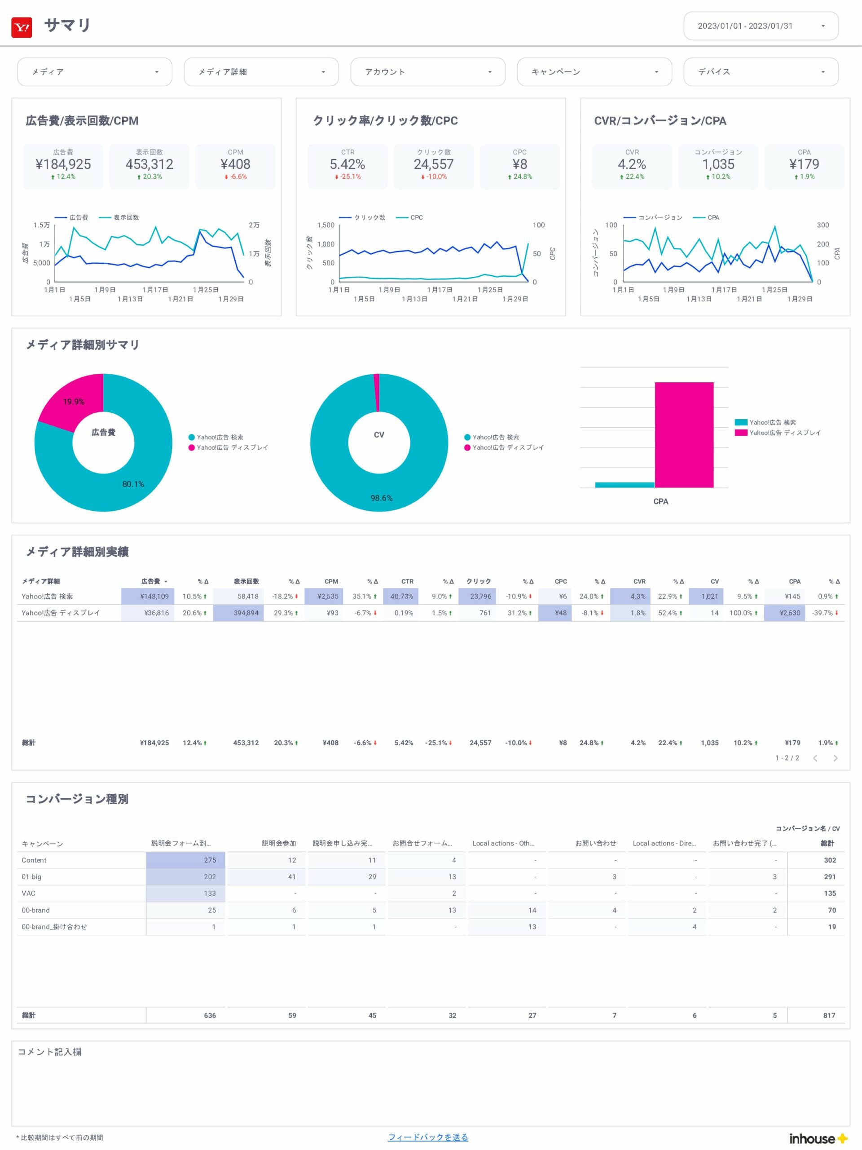Open the デバイス filter dropdown
862x1150 pixels.
pos(761,72)
